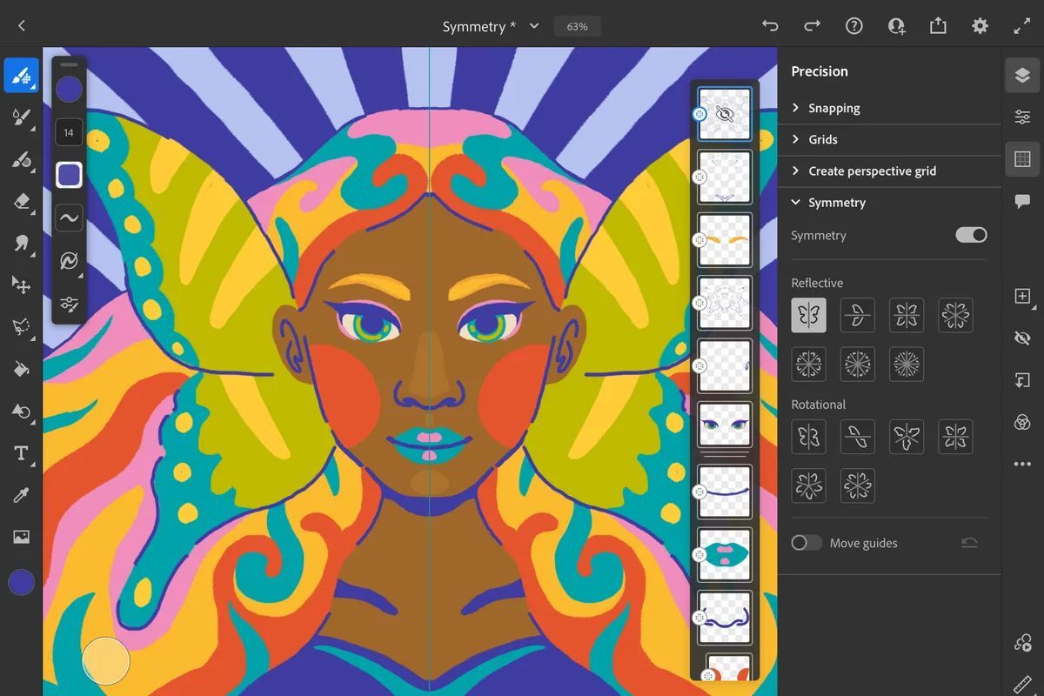1044x696 pixels.
Task: Enable the Move guides toggle
Action: coord(806,542)
